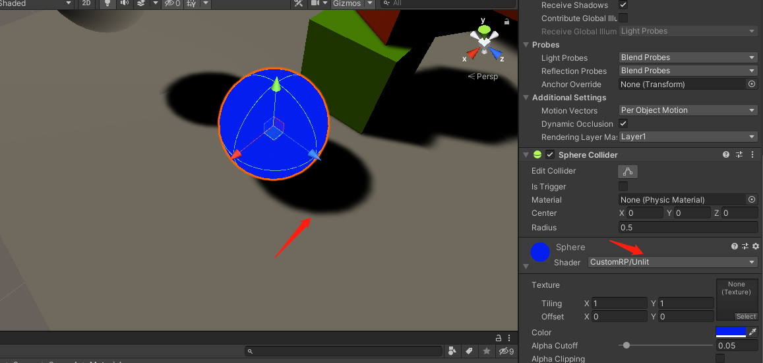Screen dimensions: 763x363
Task: Click the blue Color swatch
Action: tap(731, 332)
